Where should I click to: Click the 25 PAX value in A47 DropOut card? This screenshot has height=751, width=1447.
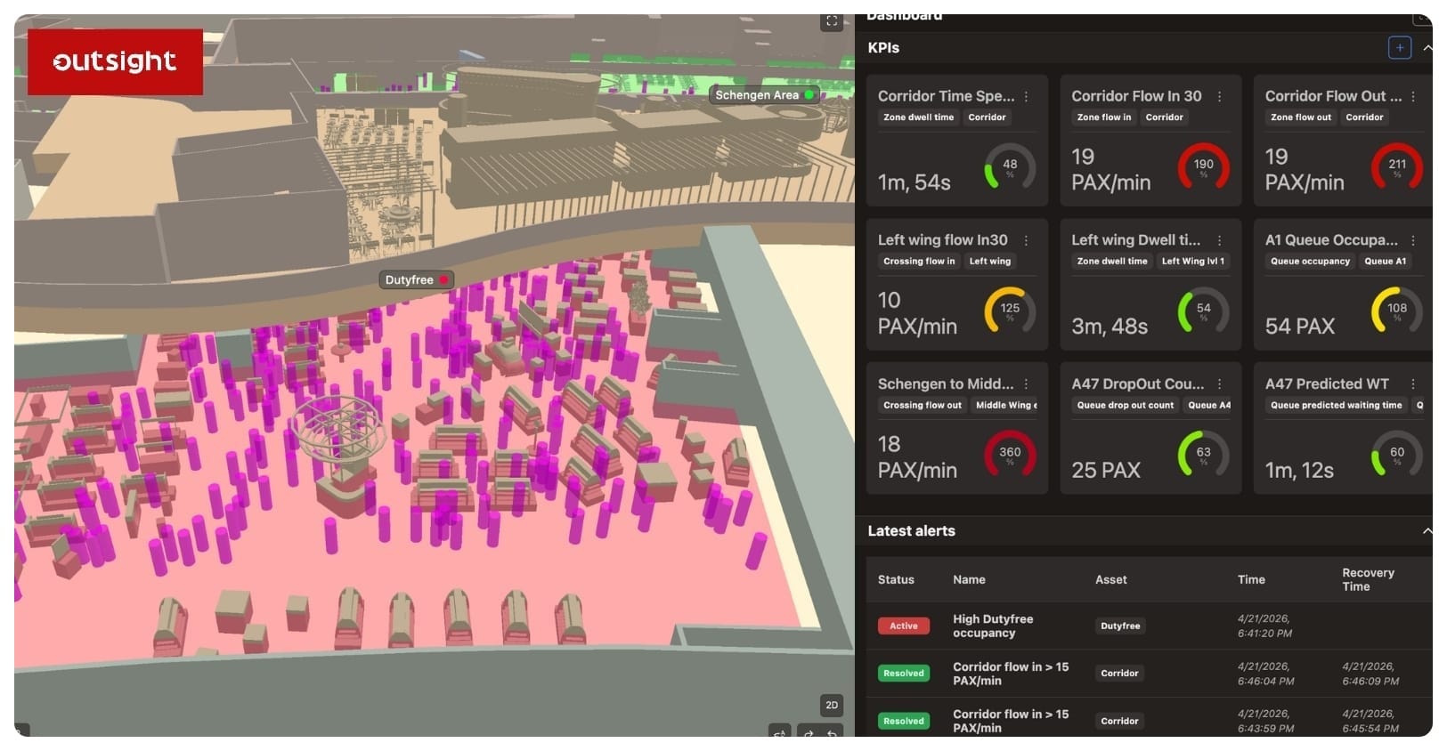click(1106, 471)
